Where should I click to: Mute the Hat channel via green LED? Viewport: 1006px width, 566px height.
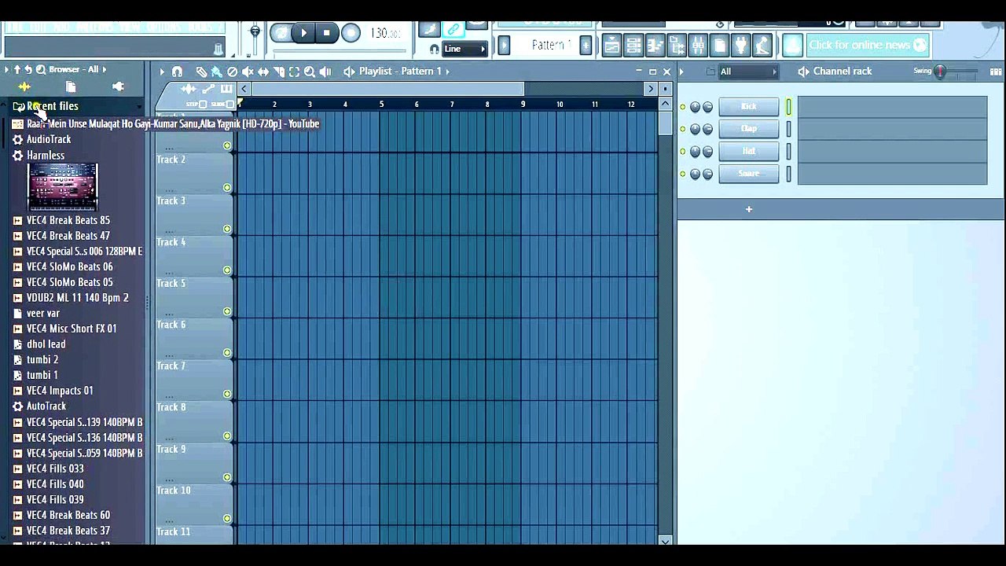[682, 151]
